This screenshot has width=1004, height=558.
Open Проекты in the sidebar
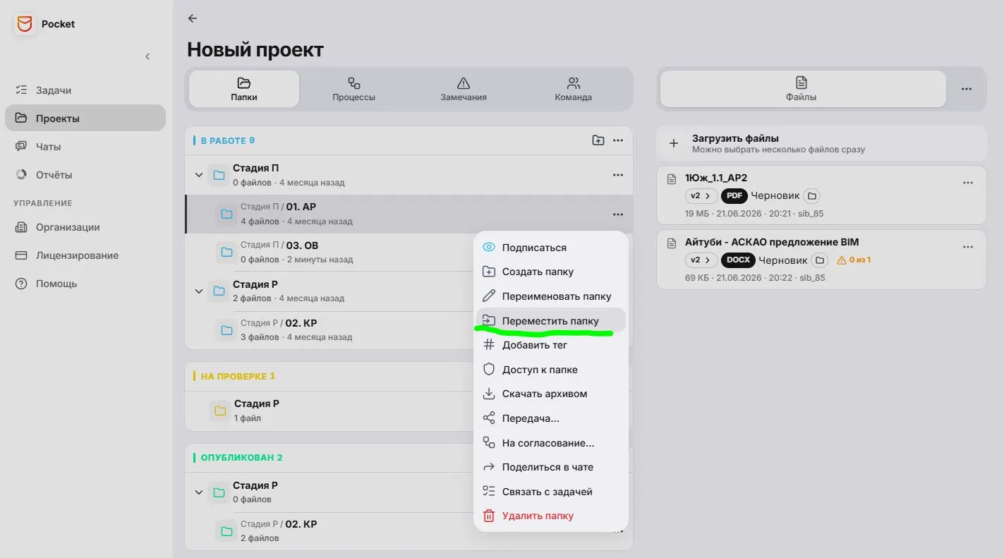click(x=85, y=119)
